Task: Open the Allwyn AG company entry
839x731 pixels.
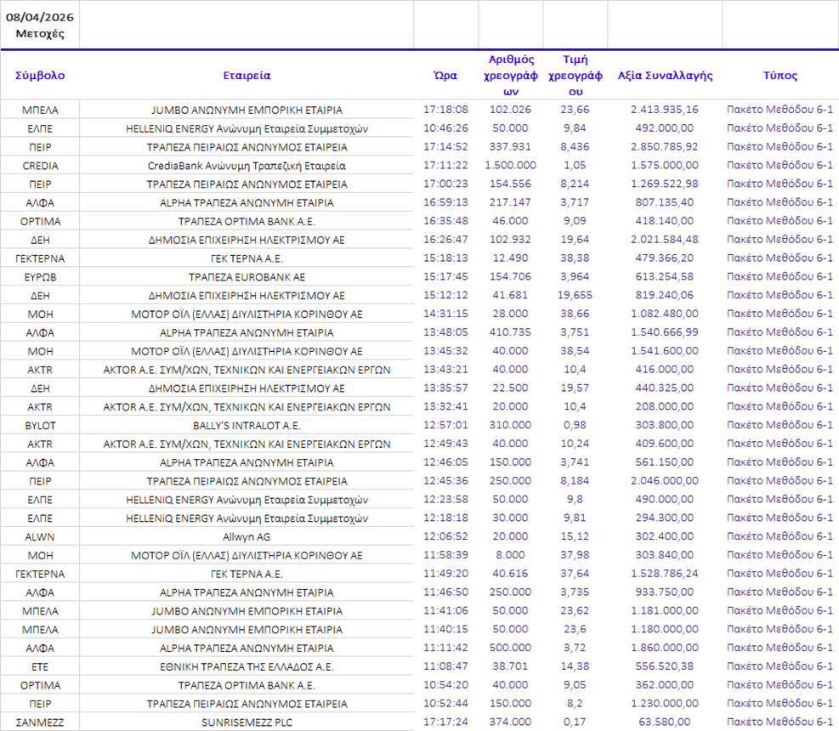Action: point(247,536)
